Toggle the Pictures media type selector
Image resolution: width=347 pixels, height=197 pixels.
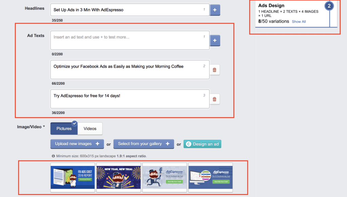click(x=64, y=129)
